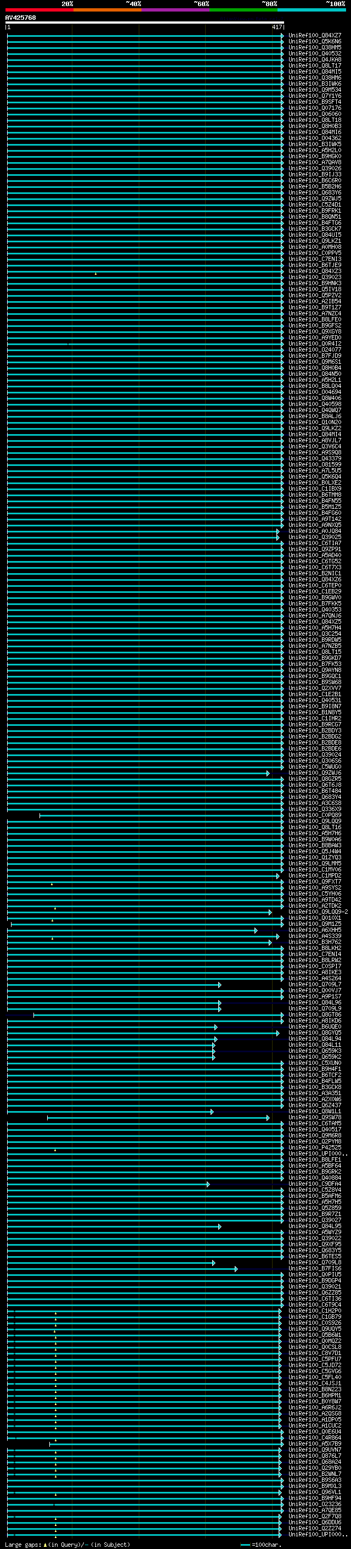Select UniRef100_B3IWK6 label
This screenshot has width=351, height=1549.
[x=315, y=84]
